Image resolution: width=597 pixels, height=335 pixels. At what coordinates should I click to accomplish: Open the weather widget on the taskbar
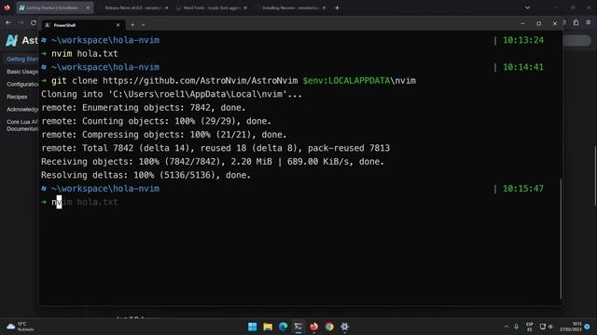click(21, 327)
